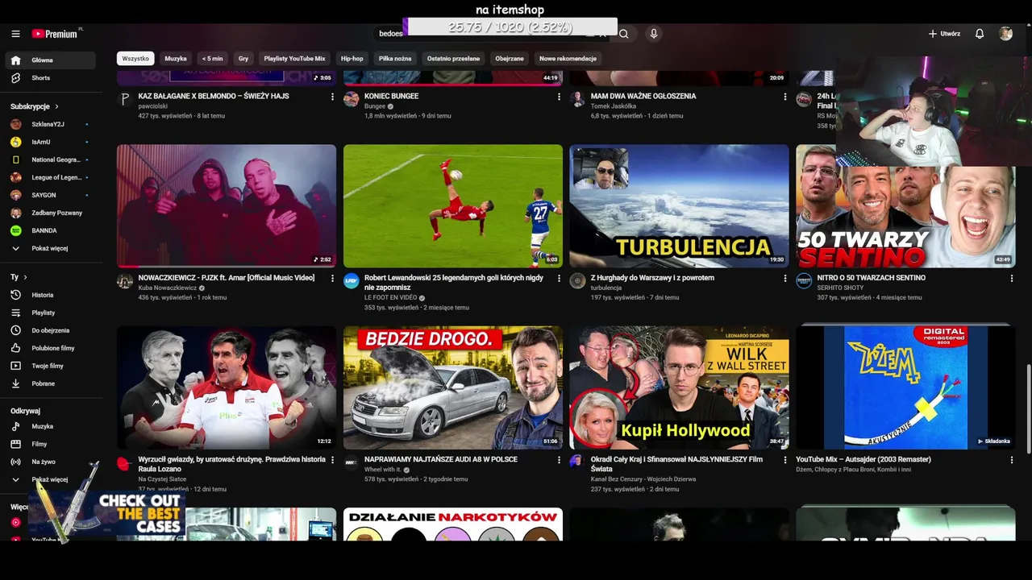Open Shorts in the sidebar
Screen dimensions: 1032x580
pyautogui.click(x=50, y=78)
